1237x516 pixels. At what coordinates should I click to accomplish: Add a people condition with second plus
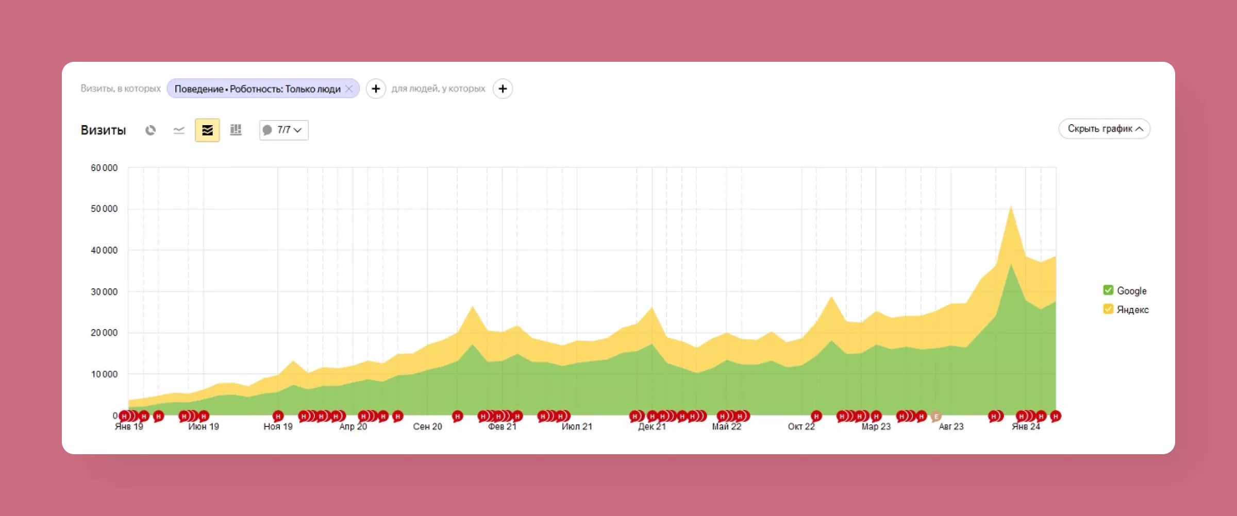503,89
